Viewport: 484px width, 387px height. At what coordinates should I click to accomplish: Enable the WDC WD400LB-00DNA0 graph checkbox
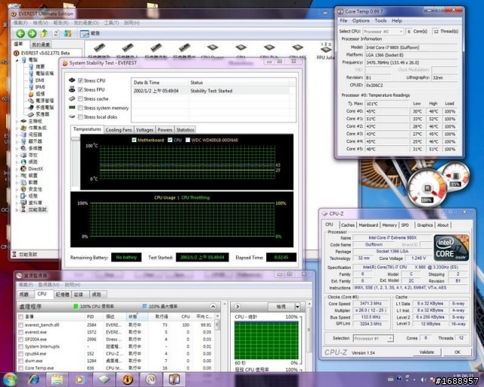[x=188, y=140]
